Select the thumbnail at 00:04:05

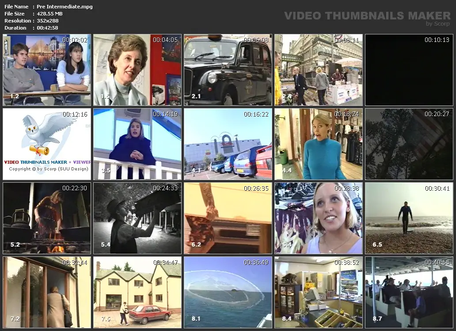(x=137, y=70)
